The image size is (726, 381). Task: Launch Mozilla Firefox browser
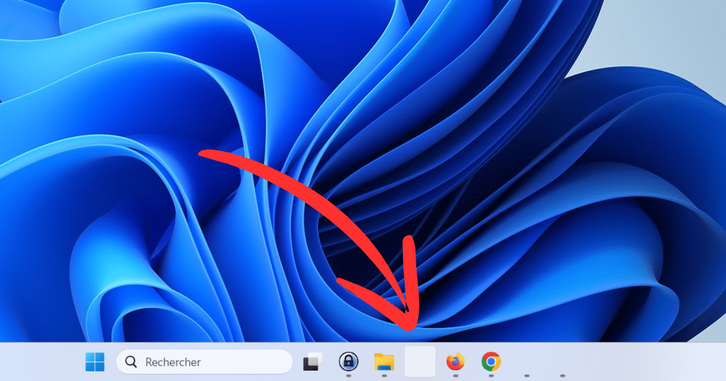[x=455, y=362]
